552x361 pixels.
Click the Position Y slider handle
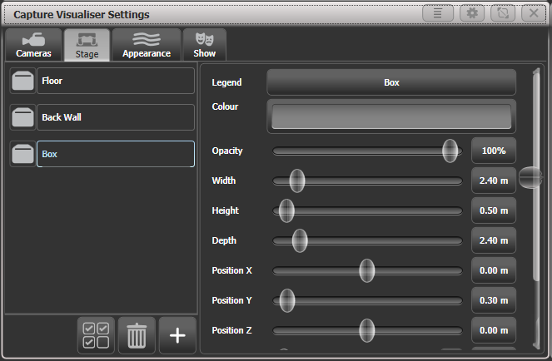tap(287, 300)
